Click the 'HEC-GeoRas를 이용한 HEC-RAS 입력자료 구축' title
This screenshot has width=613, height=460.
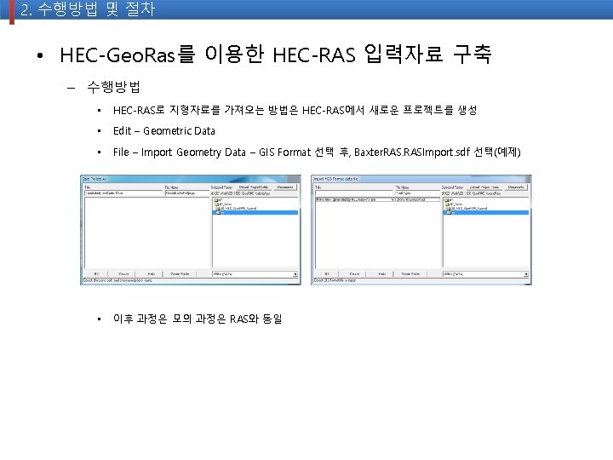click(x=275, y=55)
